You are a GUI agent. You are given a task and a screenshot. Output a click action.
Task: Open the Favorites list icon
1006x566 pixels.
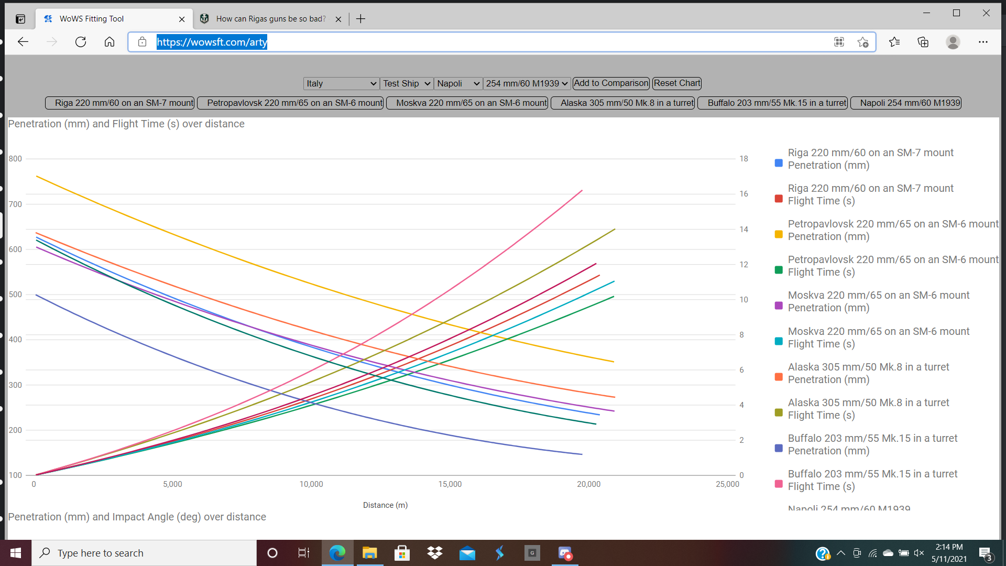click(x=894, y=42)
